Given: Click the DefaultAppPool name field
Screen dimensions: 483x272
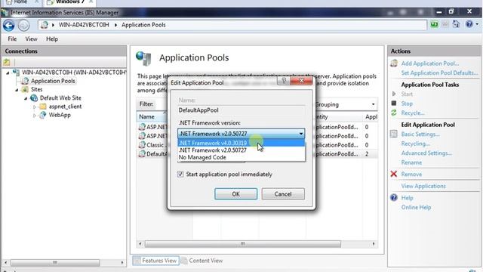Looking at the screenshot, I should (x=241, y=110).
